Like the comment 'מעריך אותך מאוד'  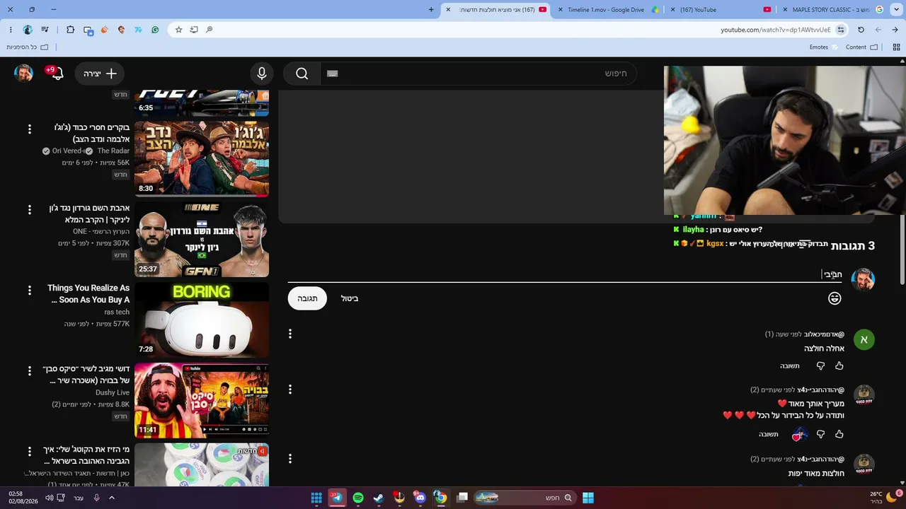pyautogui.click(x=839, y=434)
